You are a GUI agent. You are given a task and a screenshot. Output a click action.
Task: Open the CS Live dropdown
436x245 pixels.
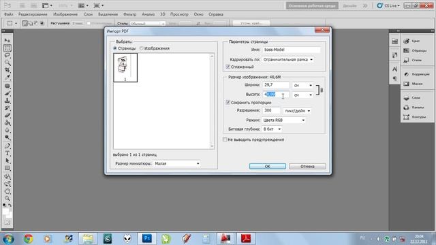[x=388, y=5]
